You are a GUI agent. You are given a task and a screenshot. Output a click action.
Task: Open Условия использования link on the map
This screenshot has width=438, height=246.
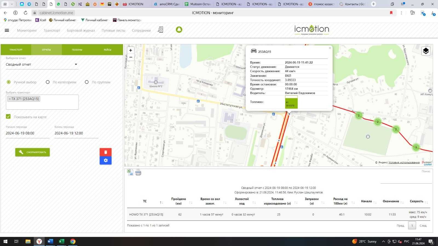click(x=404, y=162)
